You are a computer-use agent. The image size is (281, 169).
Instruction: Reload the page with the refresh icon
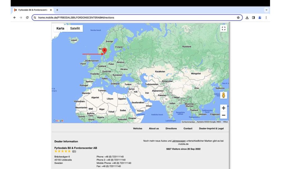click(x=27, y=17)
